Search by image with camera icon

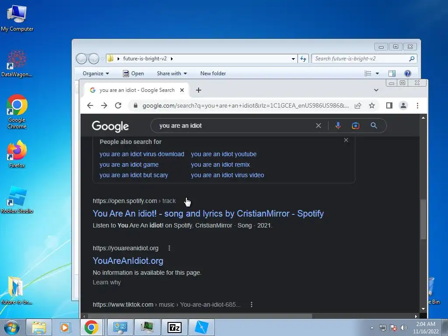[x=355, y=126]
